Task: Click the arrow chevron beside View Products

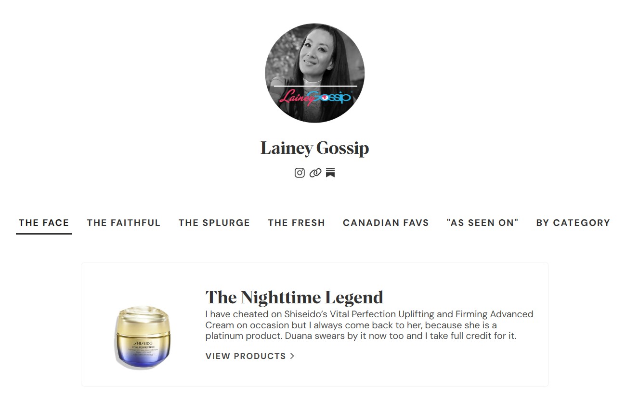Action: click(292, 356)
